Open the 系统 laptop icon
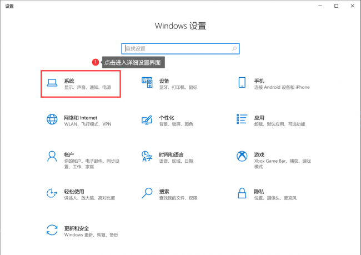This screenshot has width=361, height=255. (x=52, y=82)
